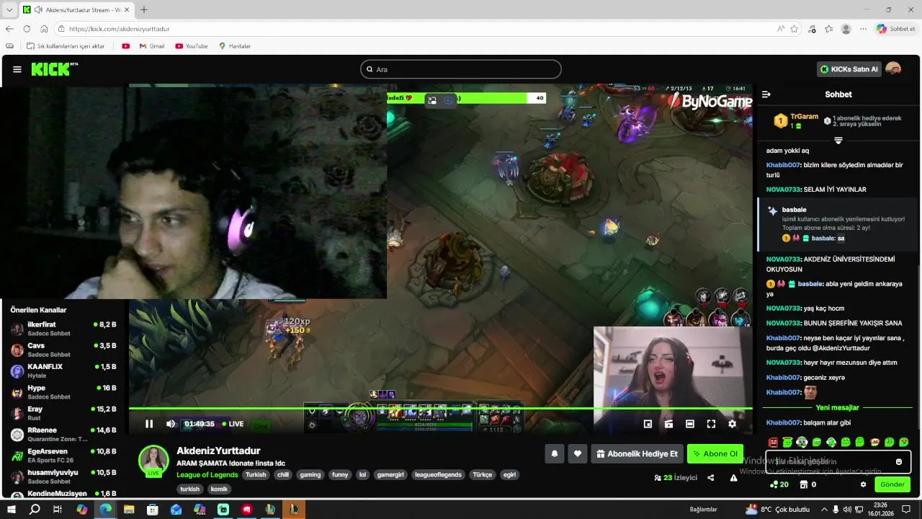
Task: Jump to Yeni mesajlar new messages
Action: 838,408
